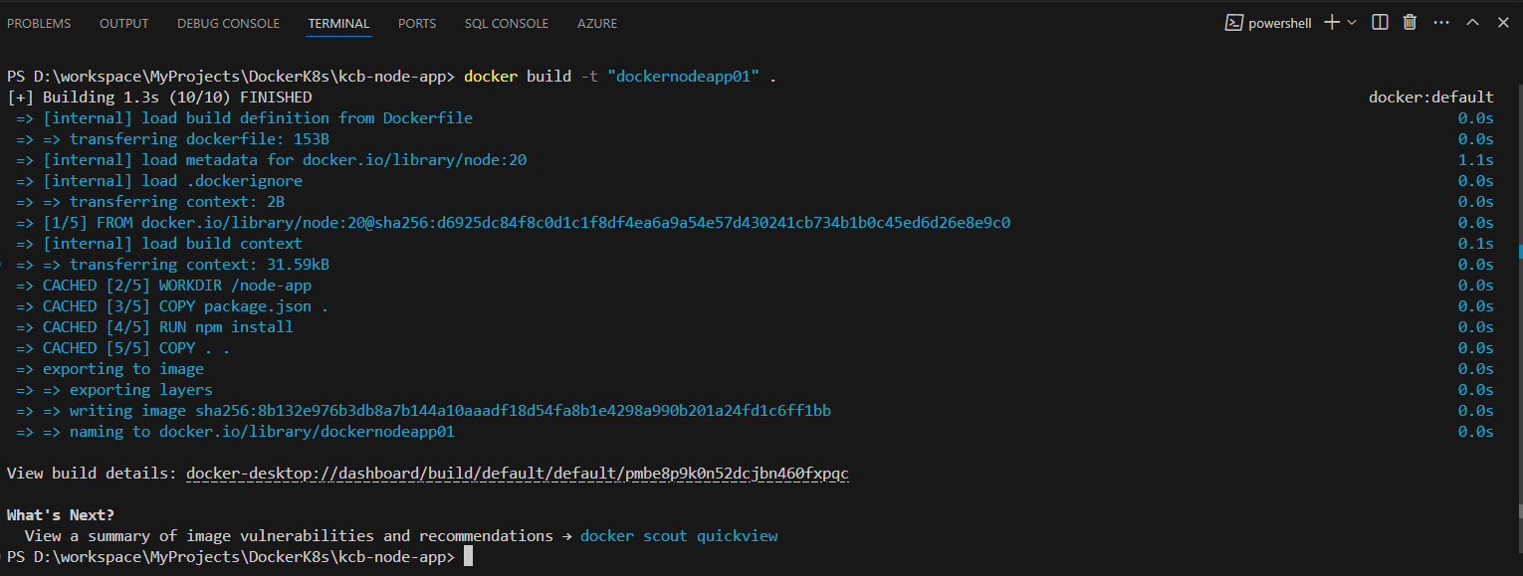Screen dimensions: 1523x576
Task: Click the '1.1s' timing value
Action: (1476, 160)
